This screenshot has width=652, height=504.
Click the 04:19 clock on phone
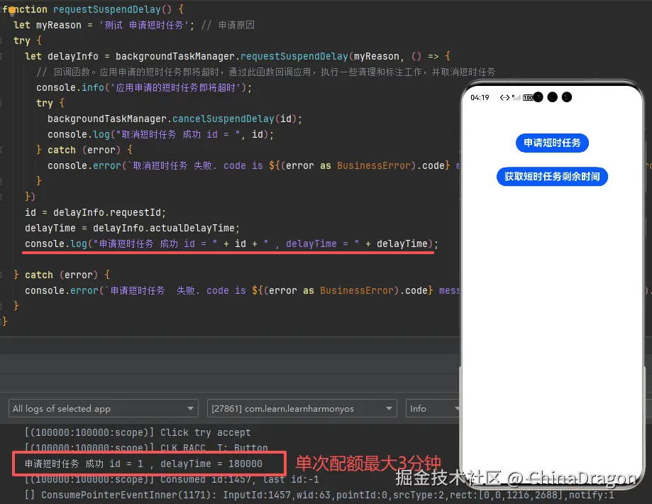pos(480,97)
